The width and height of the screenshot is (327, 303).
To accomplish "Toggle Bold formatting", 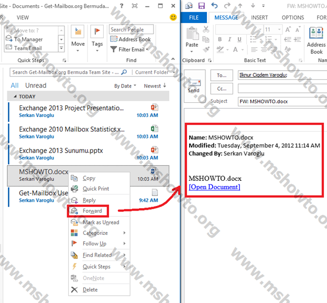I will pos(220,39).
